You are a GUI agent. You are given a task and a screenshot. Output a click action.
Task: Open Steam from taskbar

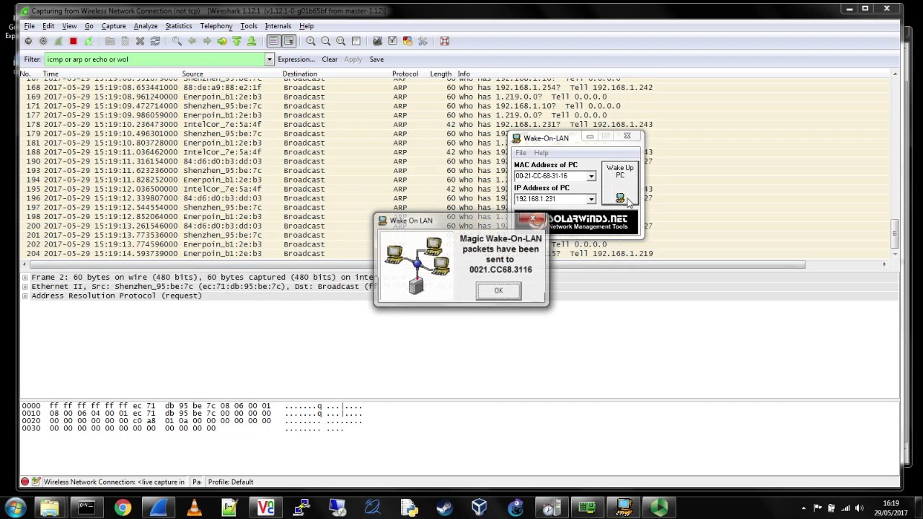tap(443, 507)
